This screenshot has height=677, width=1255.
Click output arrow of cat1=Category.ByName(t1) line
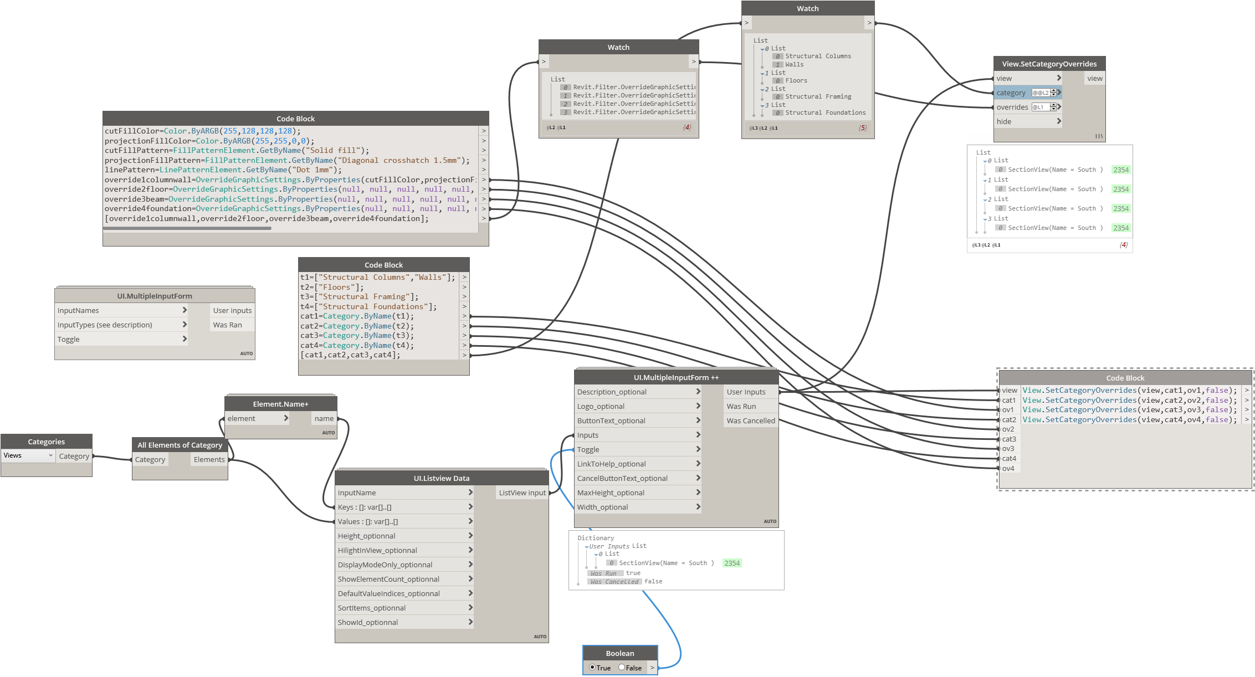464,316
